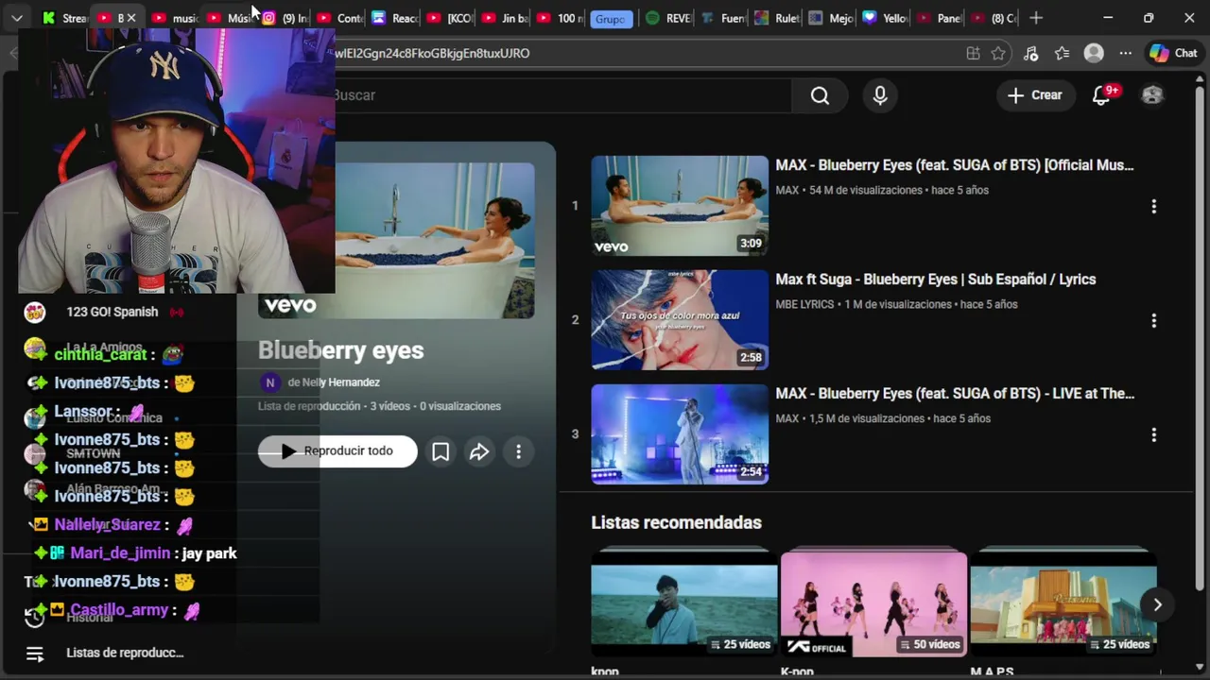Open YouTube notifications bell
Image resolution: width=1210 pixels, height=680 pixels.
1101,95
